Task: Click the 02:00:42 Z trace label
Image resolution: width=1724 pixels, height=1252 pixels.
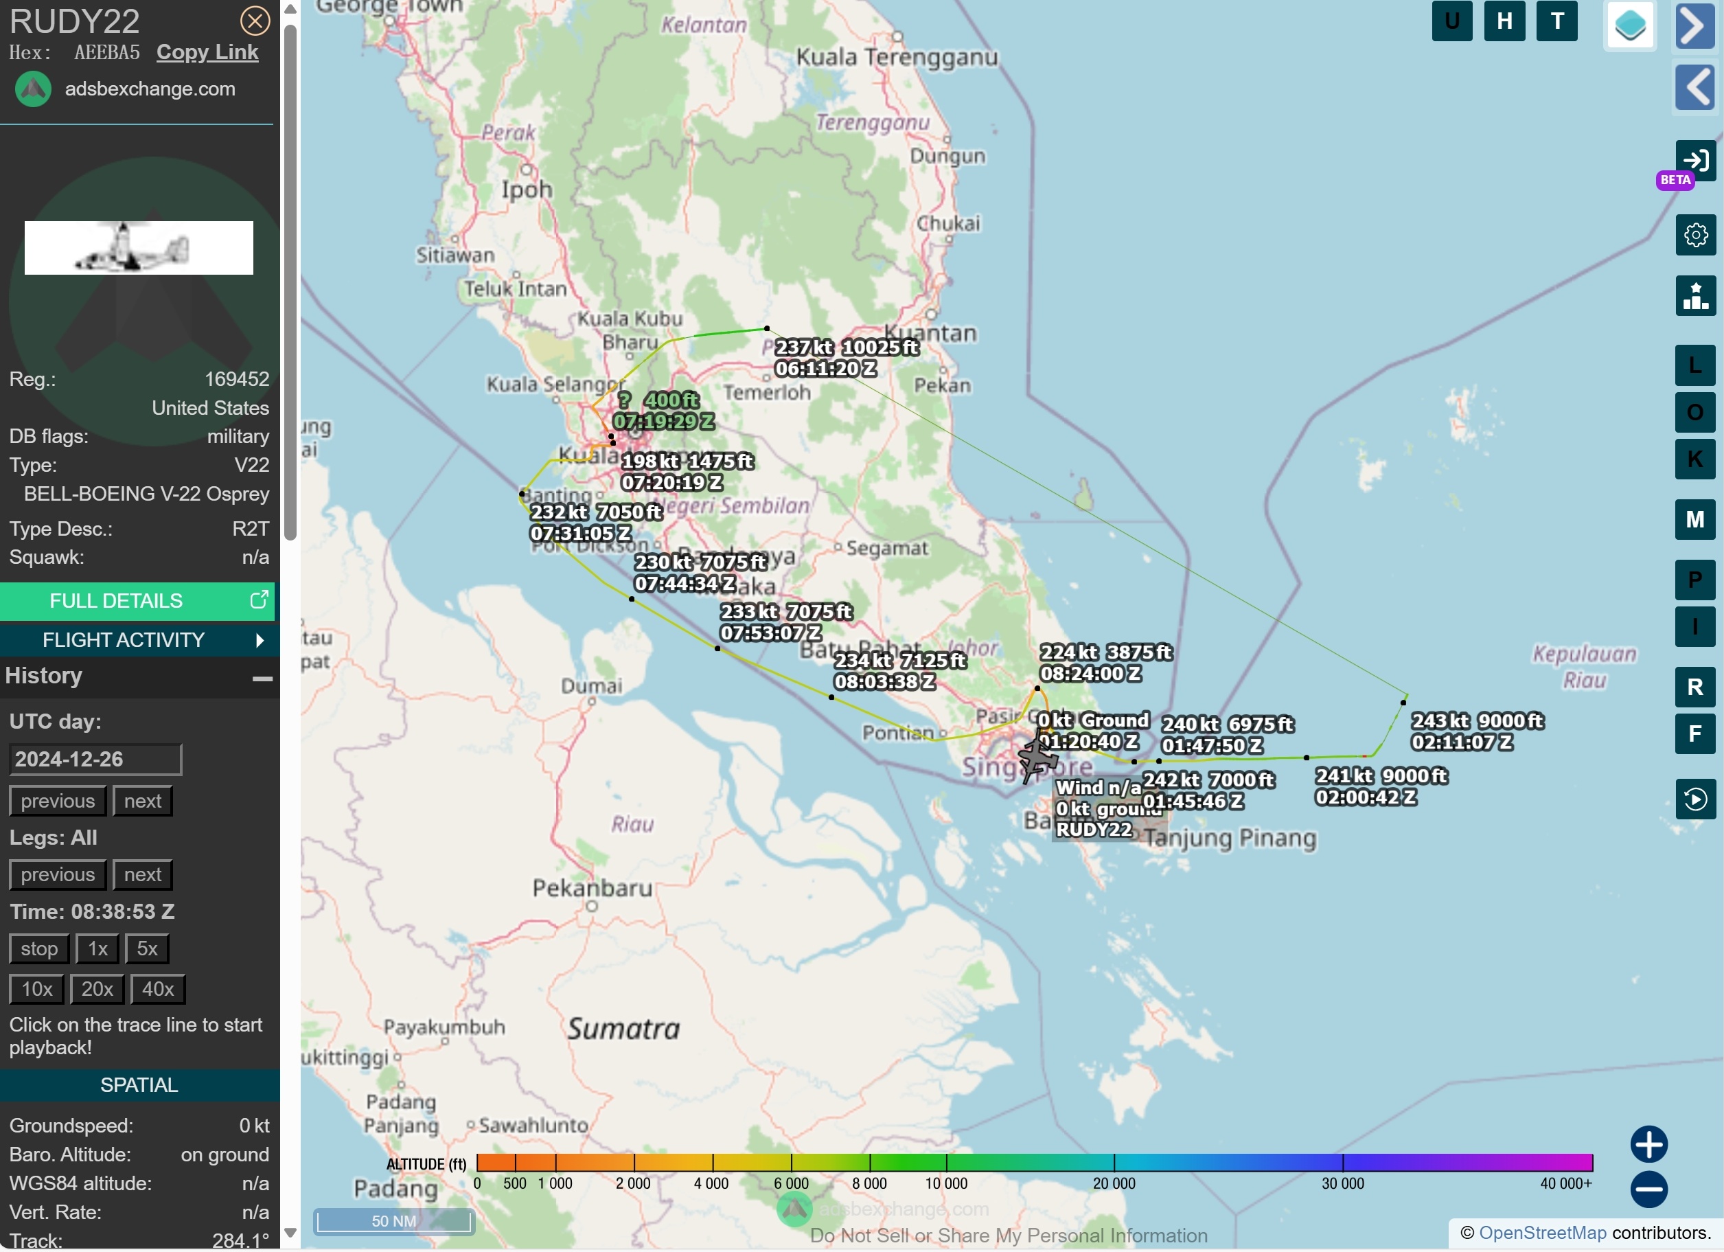Action: [1367, 798]
